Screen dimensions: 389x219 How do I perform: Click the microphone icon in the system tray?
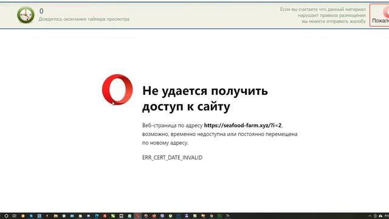click(375, 216)
